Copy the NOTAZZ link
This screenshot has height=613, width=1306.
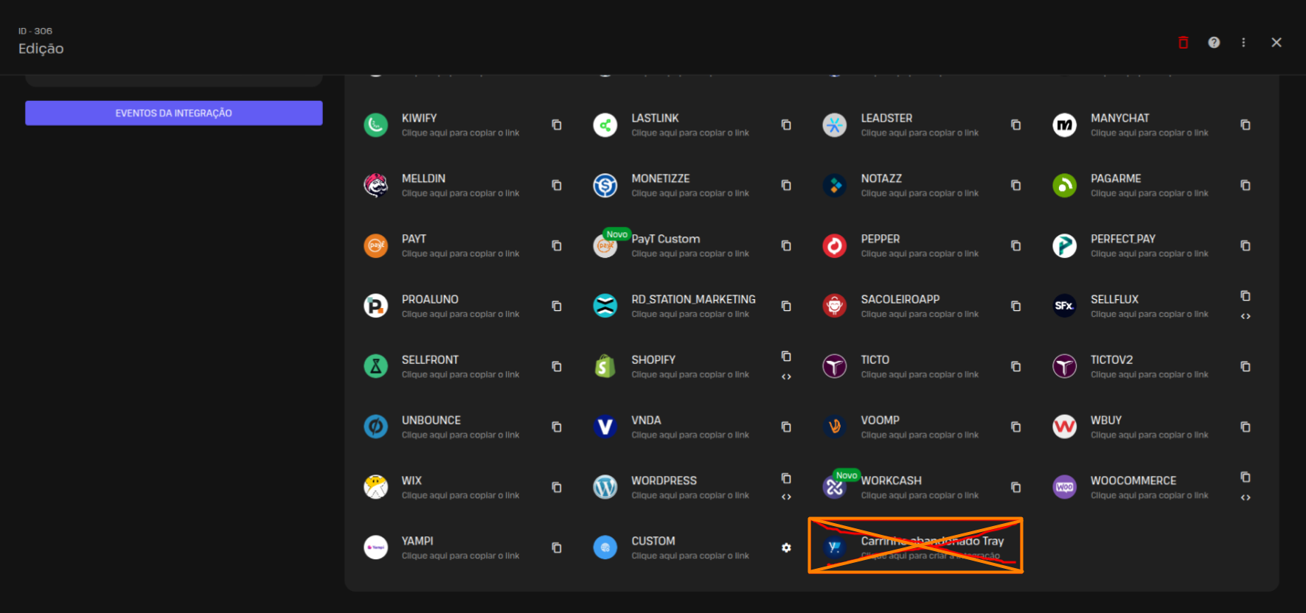(x=1016, y=186)
